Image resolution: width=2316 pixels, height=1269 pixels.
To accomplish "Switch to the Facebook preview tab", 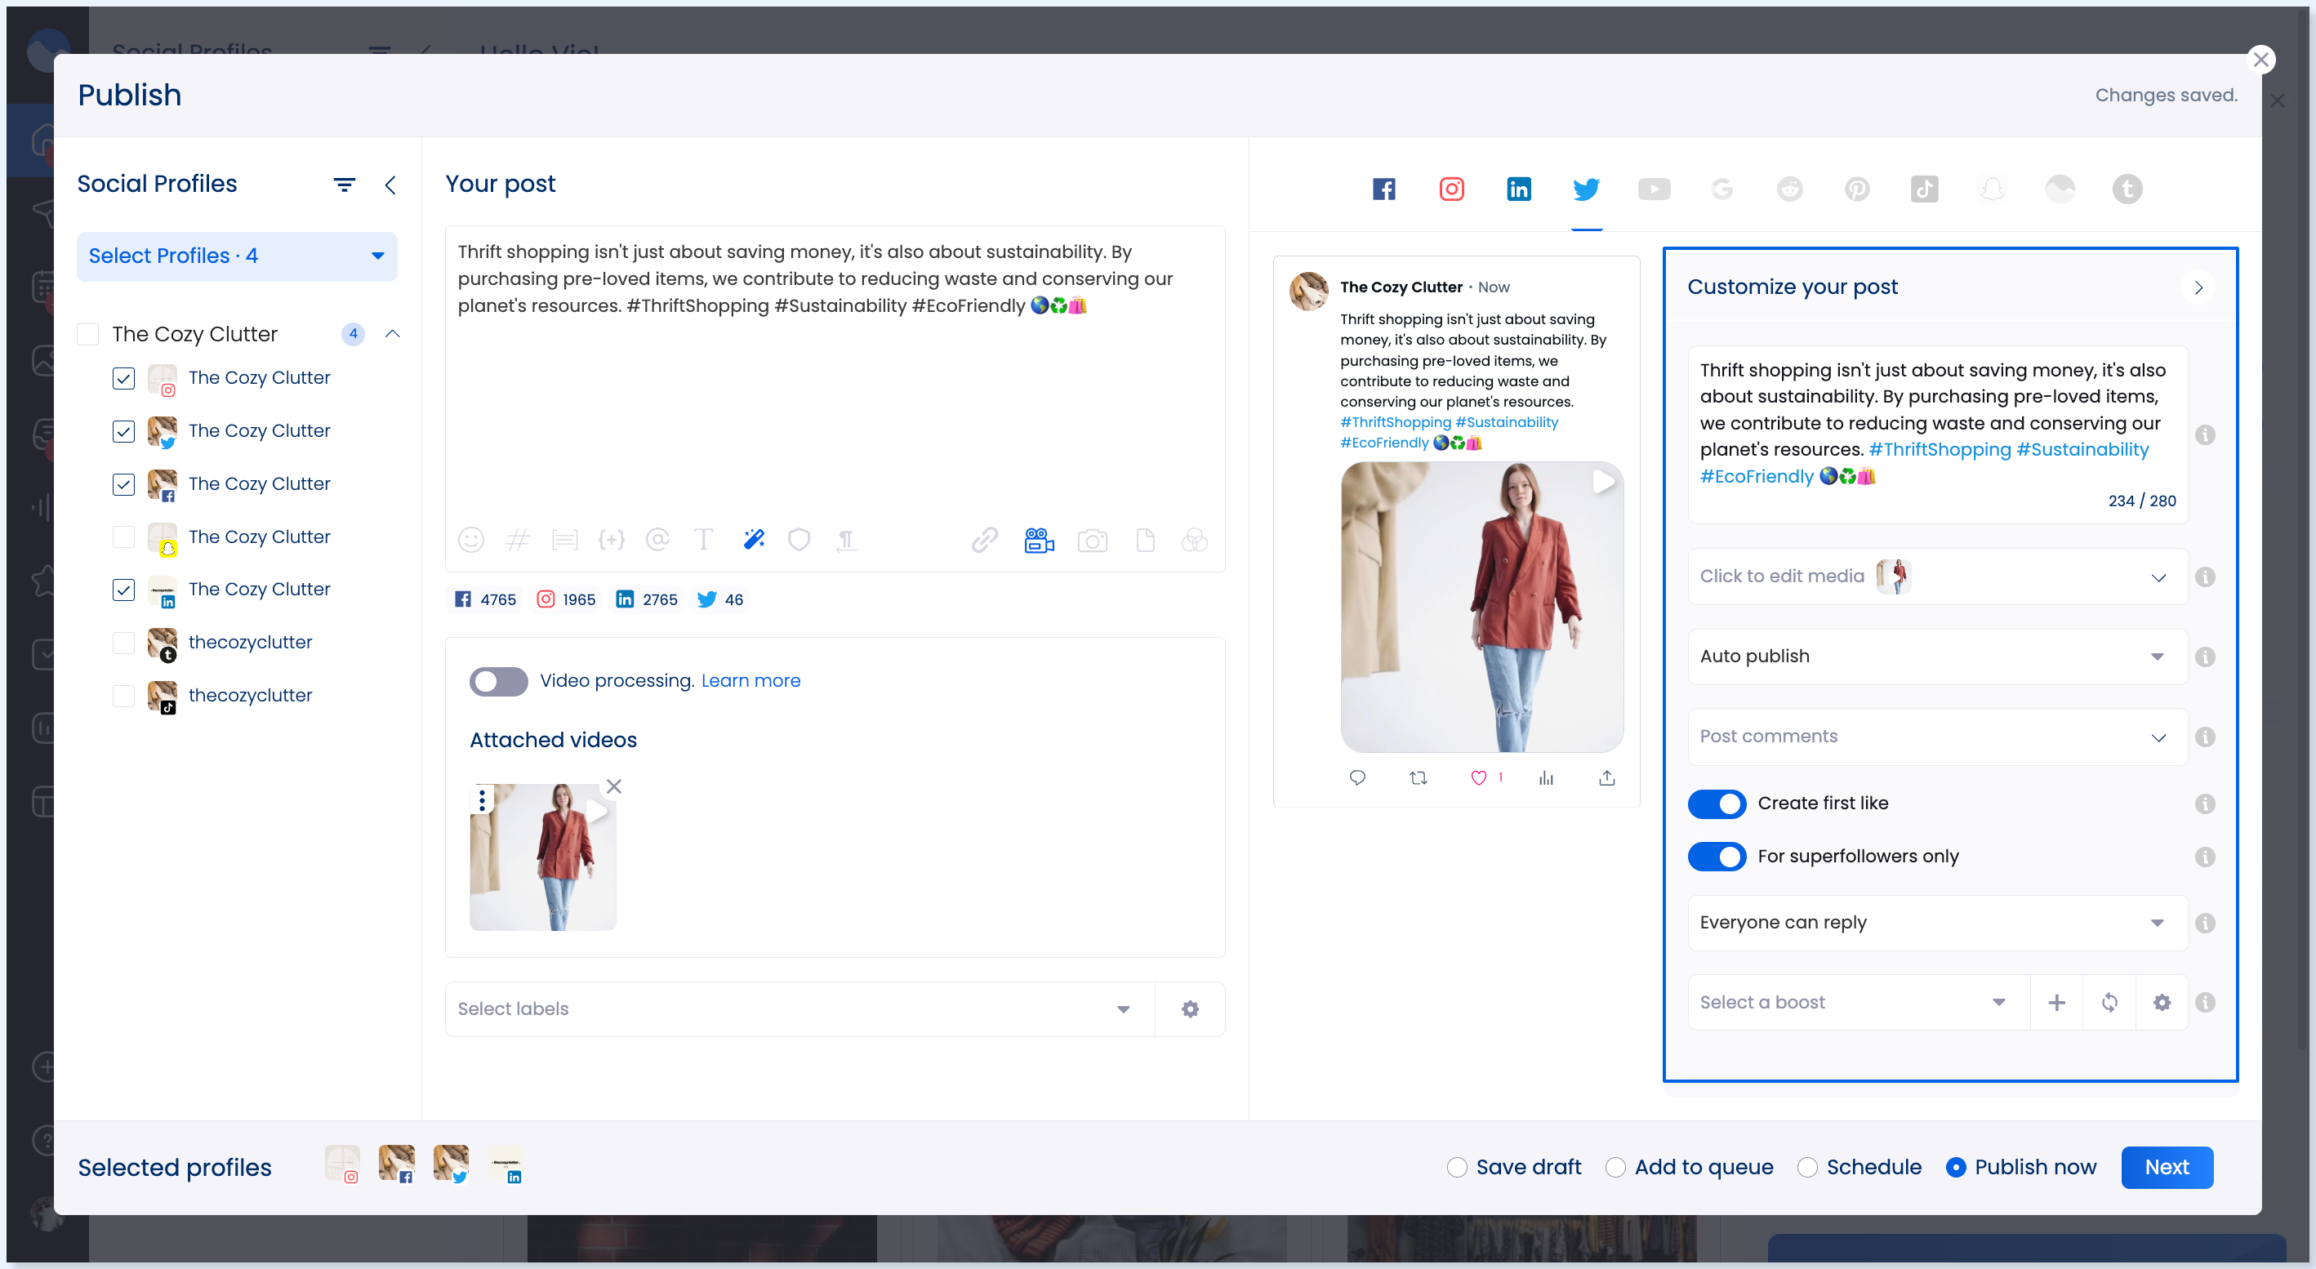I will coord(1383,189).
